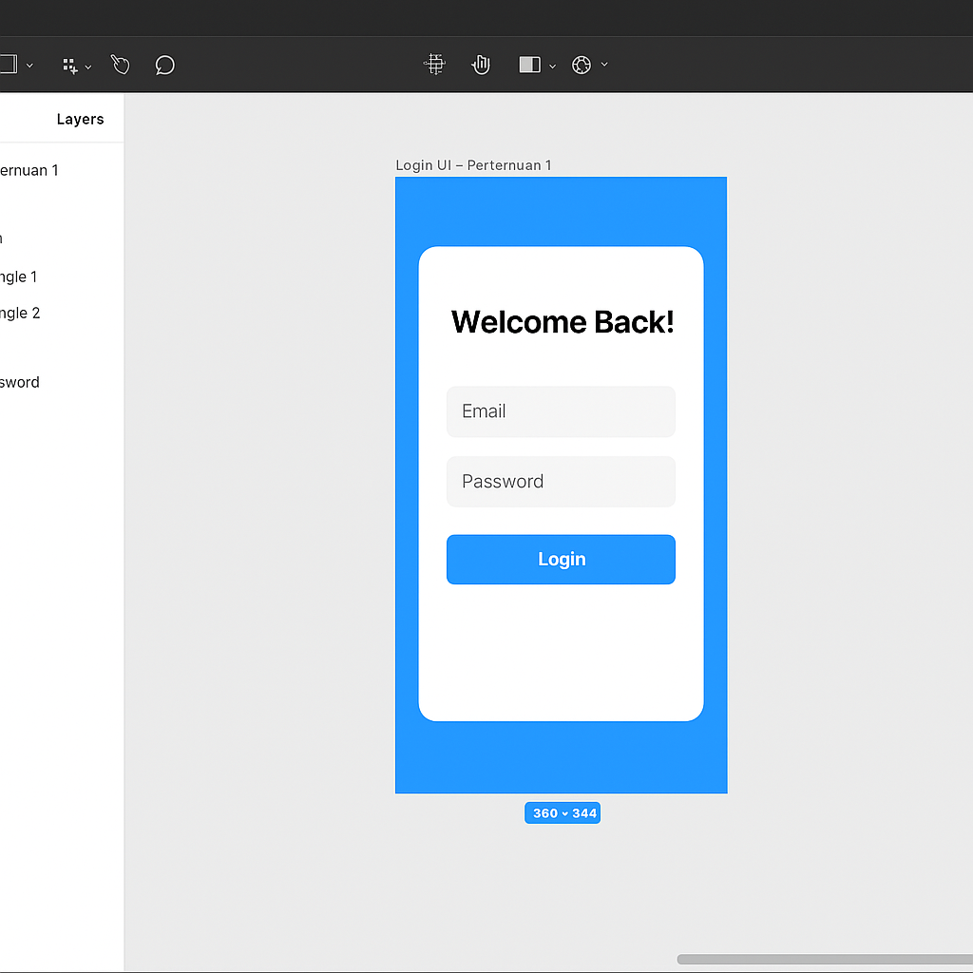Select the Rectangle 1 layer
This screenshot has height=973, width=973.
pos(19,277)
